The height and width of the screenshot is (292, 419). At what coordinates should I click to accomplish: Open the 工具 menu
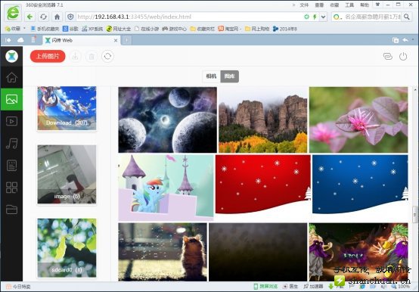coord(349,5)
